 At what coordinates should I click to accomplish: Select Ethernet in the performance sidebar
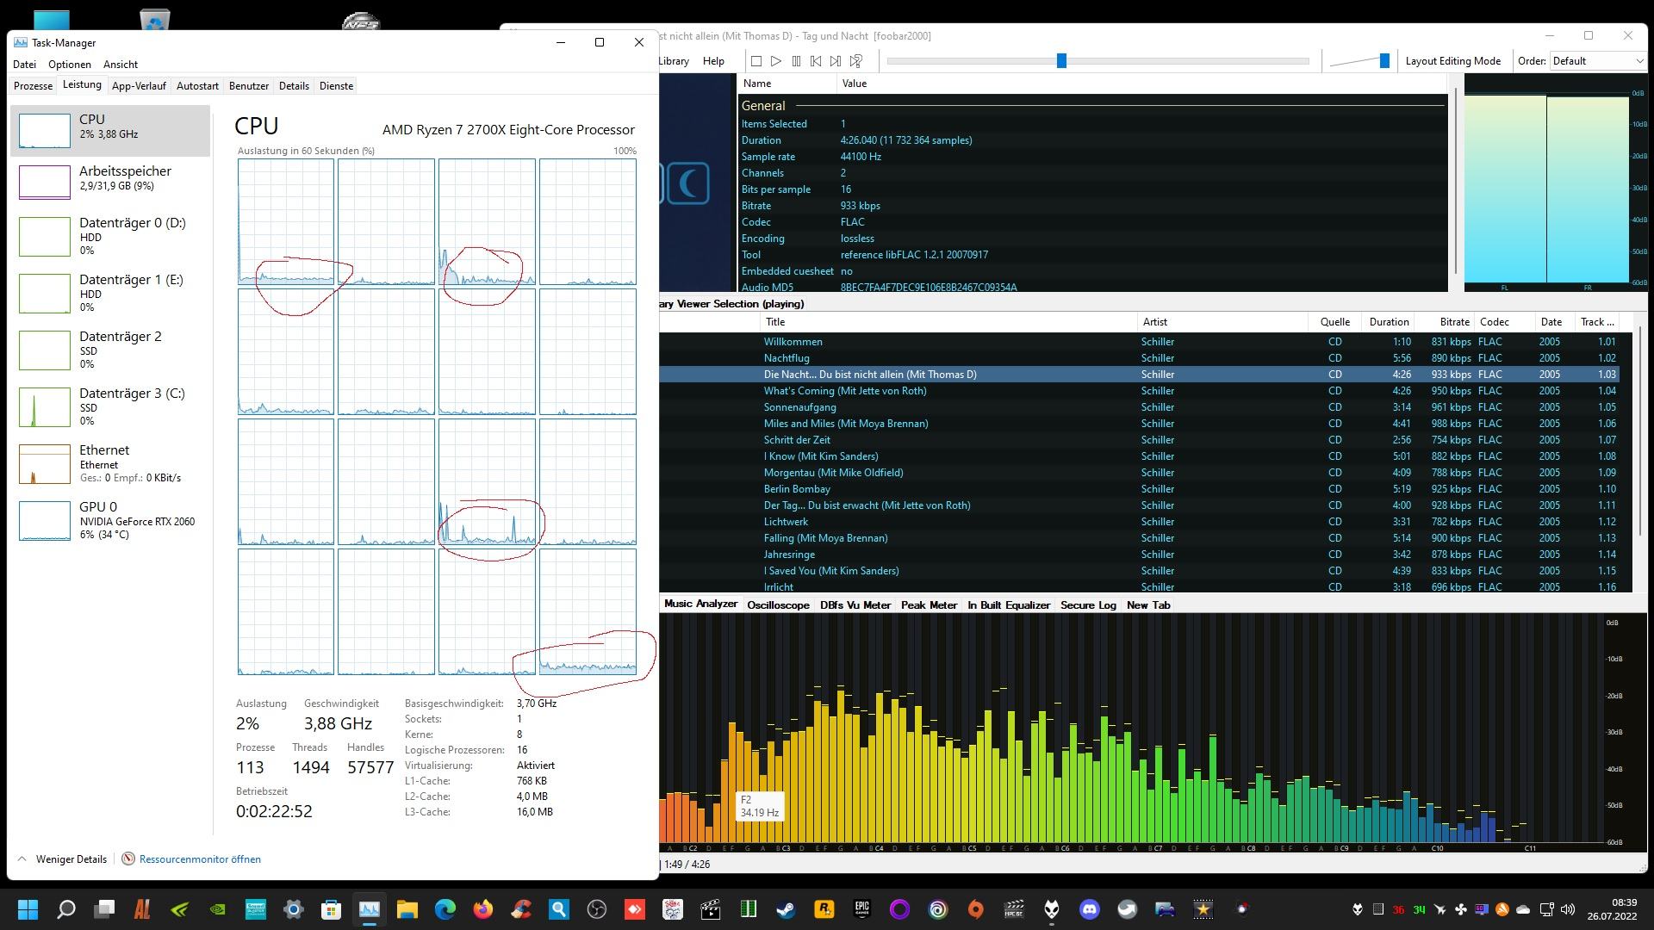(110, 463)
